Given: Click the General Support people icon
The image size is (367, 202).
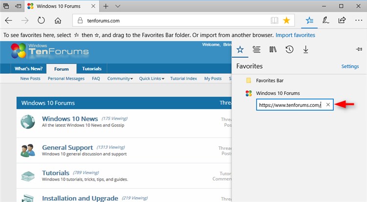Looking at the screenshot, I should click(x=27, y=150).
